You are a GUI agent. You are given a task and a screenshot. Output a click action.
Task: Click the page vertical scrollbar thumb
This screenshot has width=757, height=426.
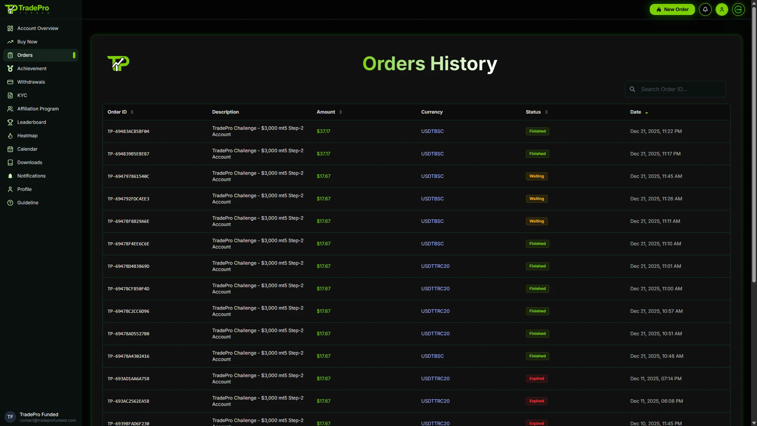tap(754, 144)
